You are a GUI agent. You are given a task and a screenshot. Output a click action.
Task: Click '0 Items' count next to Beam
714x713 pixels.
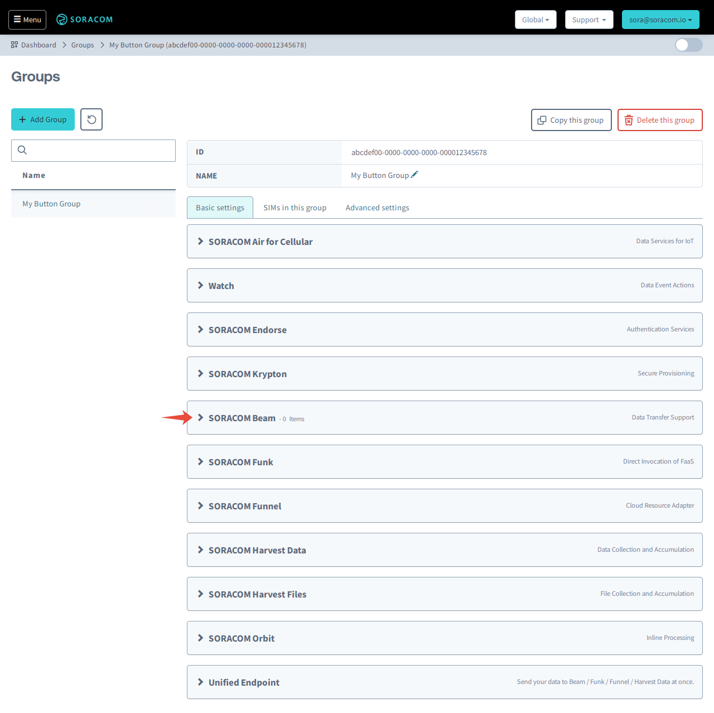(x=293, y=419)
